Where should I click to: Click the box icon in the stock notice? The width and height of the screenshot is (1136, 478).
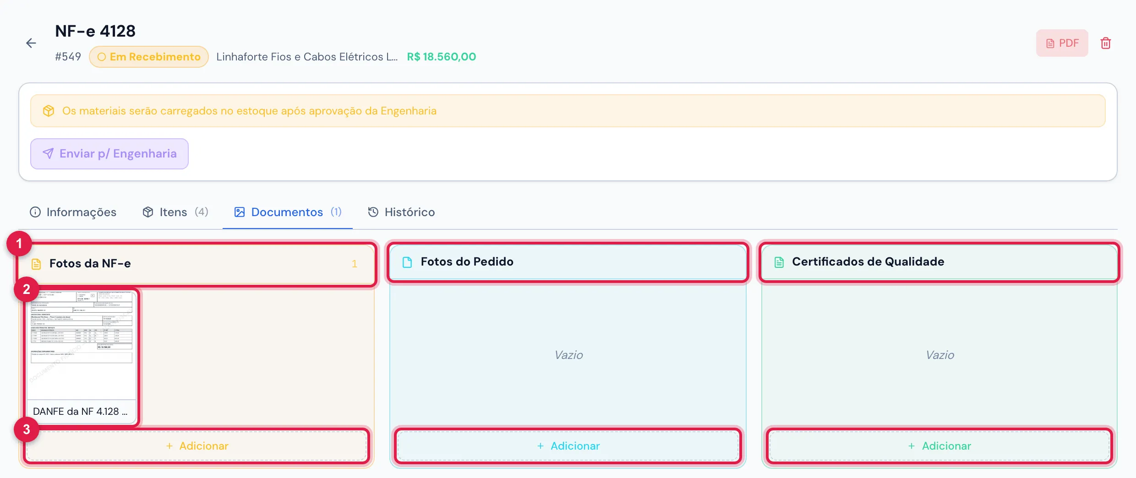(x=49, y=111)
